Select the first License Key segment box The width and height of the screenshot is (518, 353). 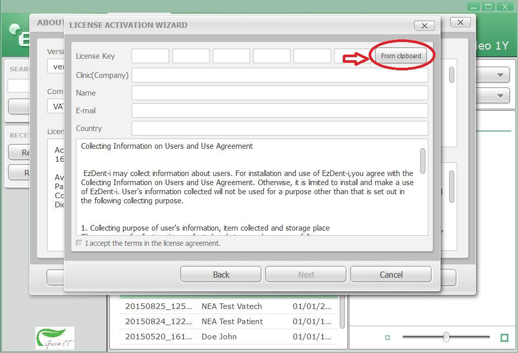[x=150, y=56]
